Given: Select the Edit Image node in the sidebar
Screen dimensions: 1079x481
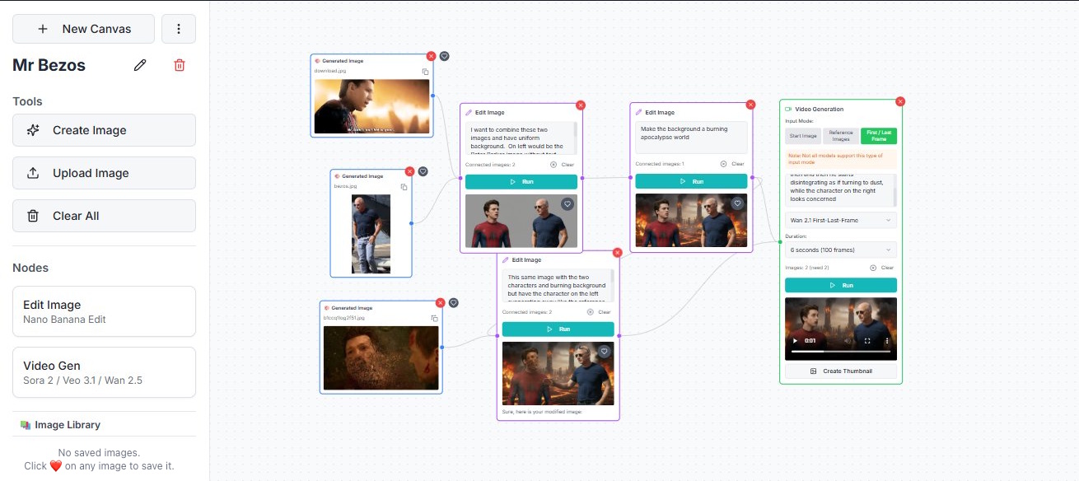Looking at the screenshot, I should tap(104, 311).
